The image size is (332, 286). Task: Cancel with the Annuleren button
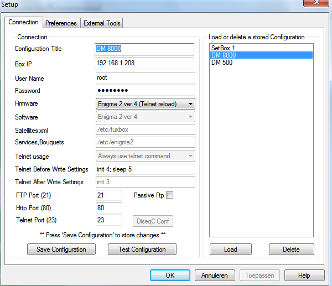click(x=215, y=275)
